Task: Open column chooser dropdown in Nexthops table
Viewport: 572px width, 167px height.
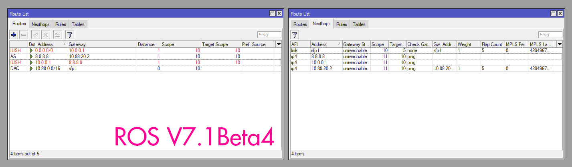Action: click(x=560, y=44)
